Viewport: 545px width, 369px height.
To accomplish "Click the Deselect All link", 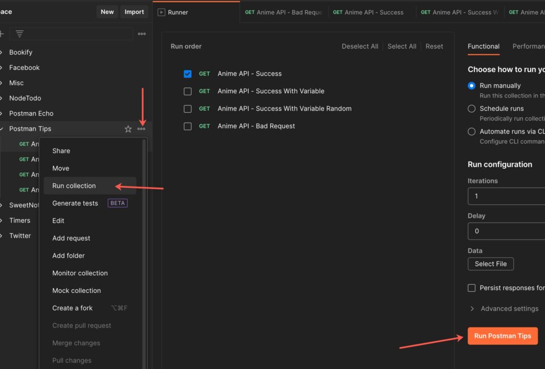I will pos(360,46).
